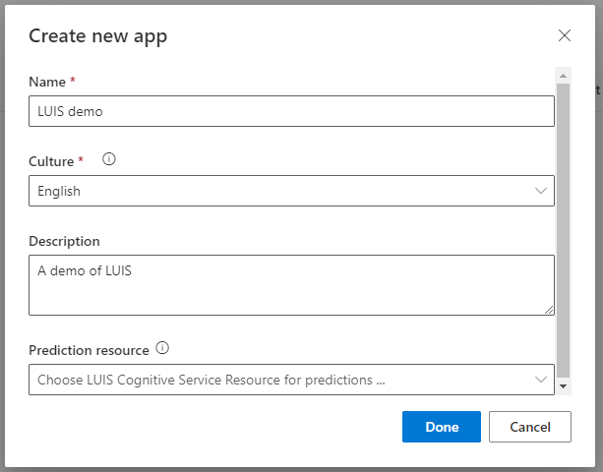This screenshot has width=603, height=472.
Task: Close the Create new app dialog
Action: (565, 35)
